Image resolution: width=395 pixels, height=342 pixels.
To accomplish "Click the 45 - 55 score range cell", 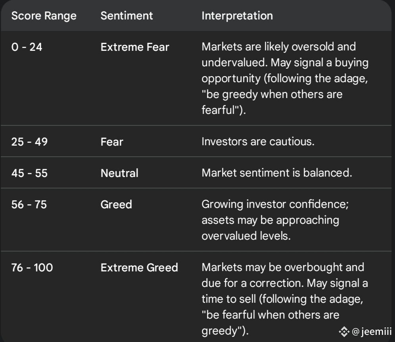I will click(29, 173).
